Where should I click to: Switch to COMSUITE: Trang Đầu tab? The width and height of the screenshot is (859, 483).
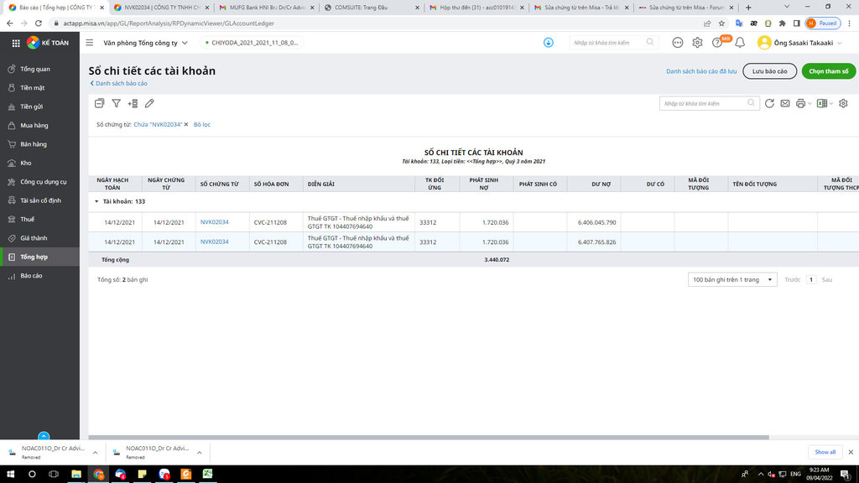pos(370,8)
